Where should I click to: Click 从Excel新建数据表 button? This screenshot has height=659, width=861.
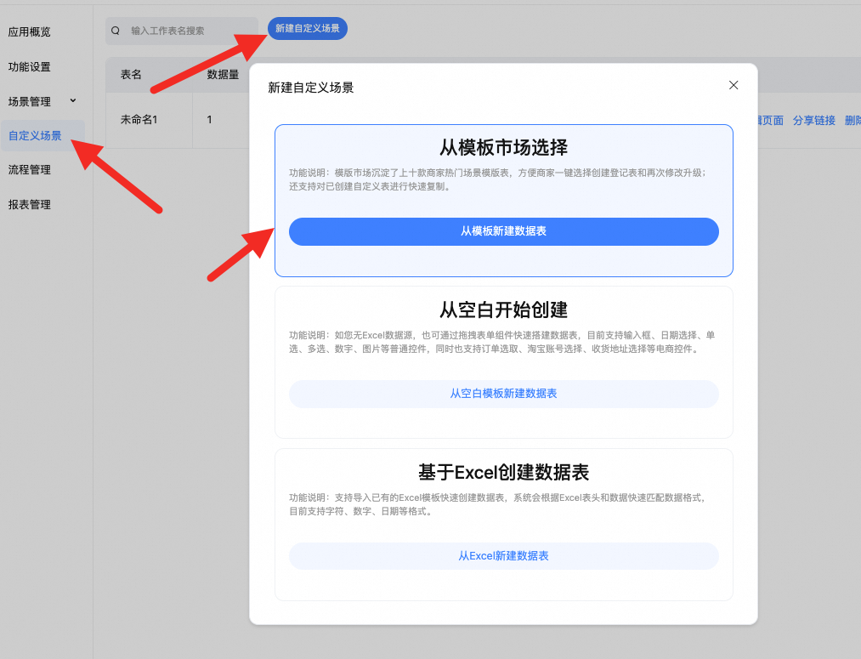[503, 556]
